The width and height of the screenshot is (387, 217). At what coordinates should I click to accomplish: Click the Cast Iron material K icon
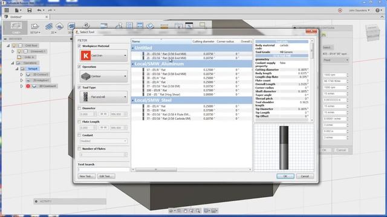coord(86,55)
